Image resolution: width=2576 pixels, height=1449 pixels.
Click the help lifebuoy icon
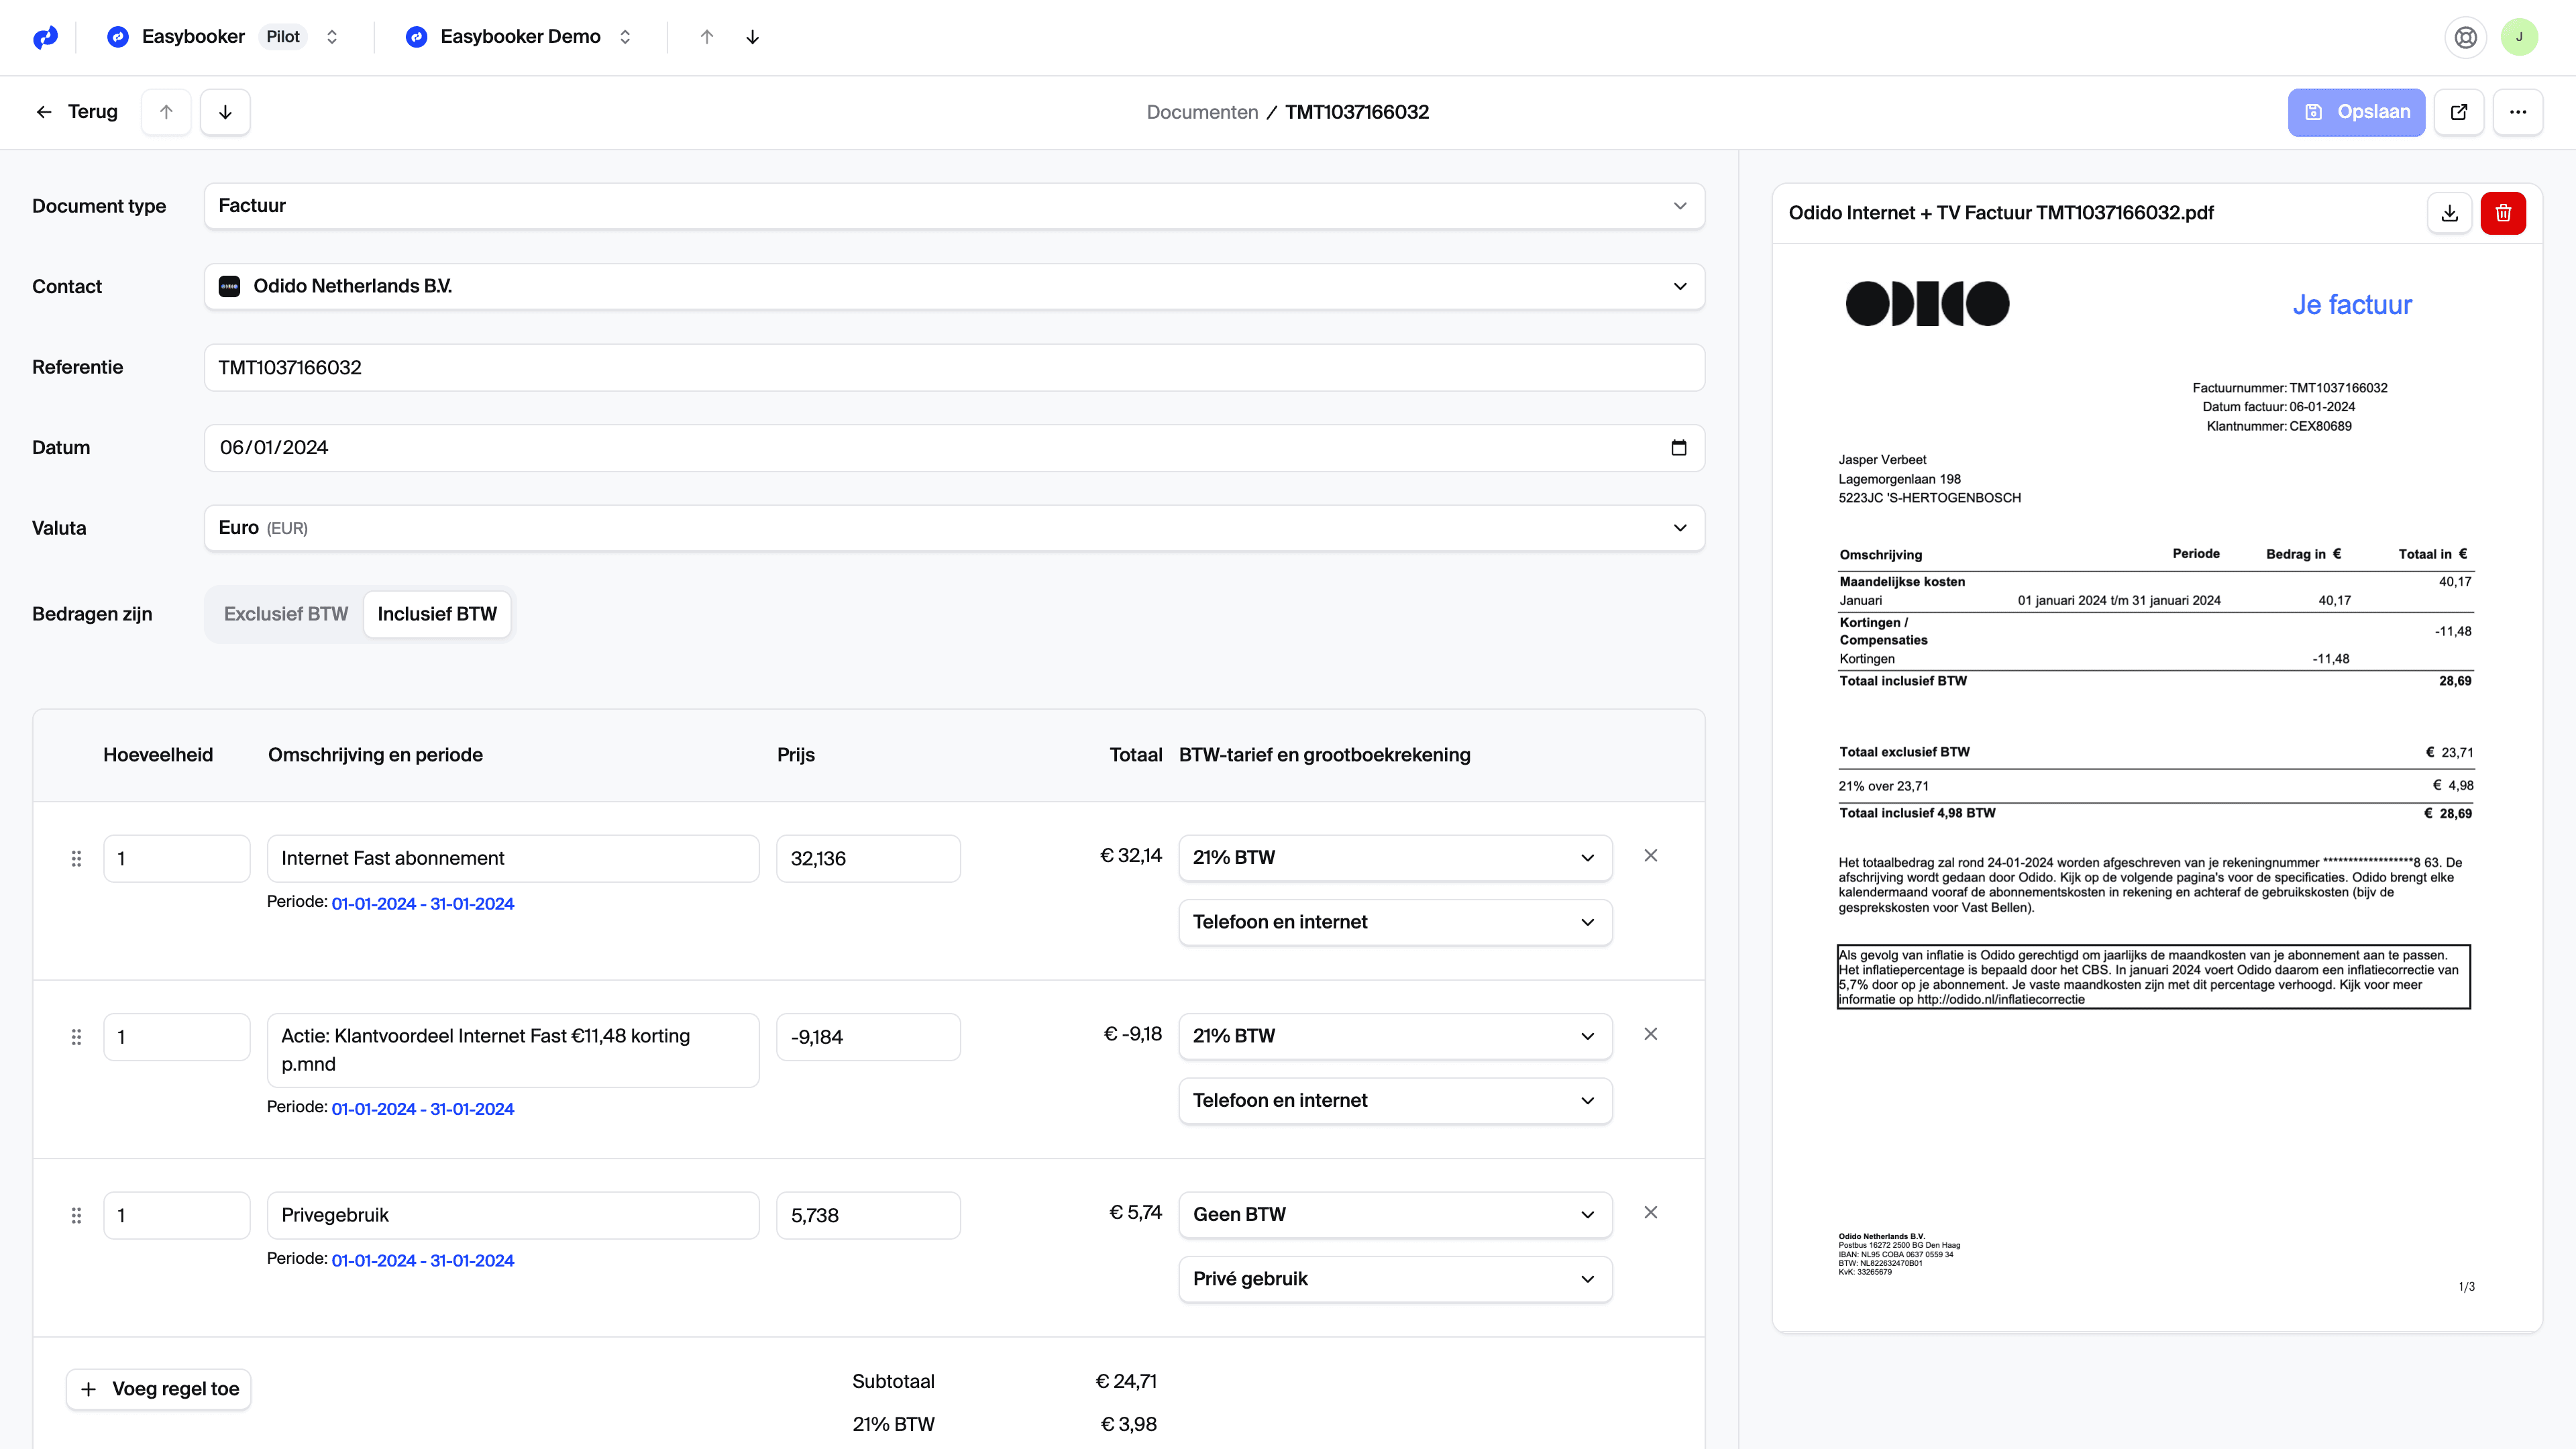coord(2465,37)
